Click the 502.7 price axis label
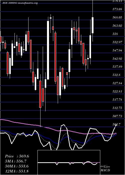Viewport: 125px width, 175px height. tap(116, 124)
